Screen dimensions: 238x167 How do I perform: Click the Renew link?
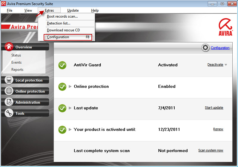218,129
